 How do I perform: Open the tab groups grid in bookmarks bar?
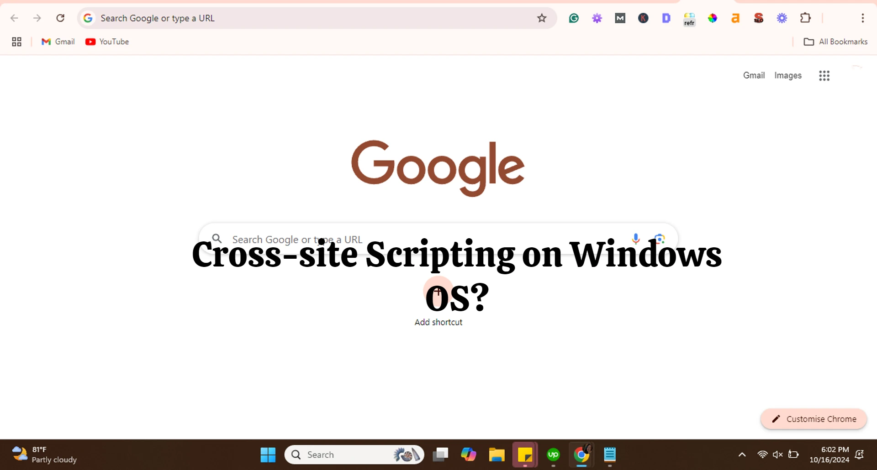pyautogui.click(x=17, y=42)
